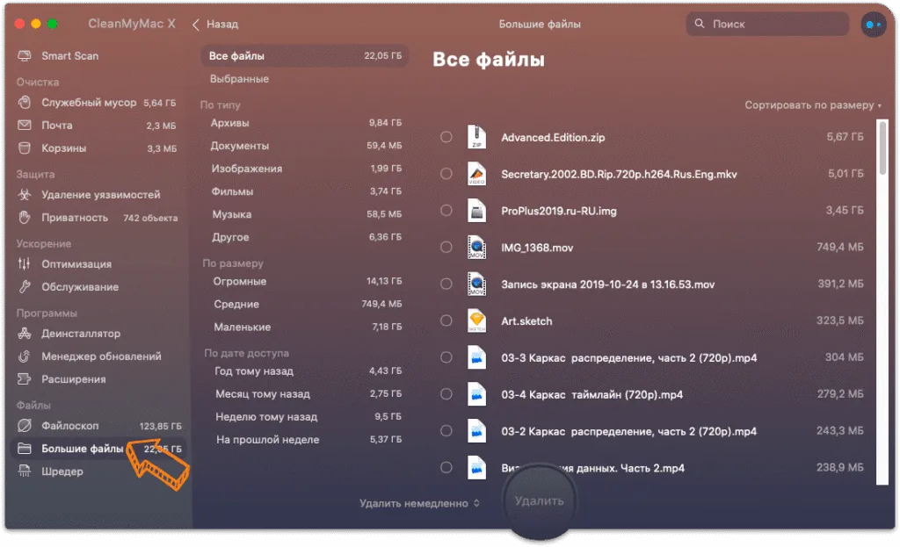This screenshot has height=547, width=900.
Task: Select the last visible Часть 2.mp4 checkbox
Action: [x=446, y=467]
